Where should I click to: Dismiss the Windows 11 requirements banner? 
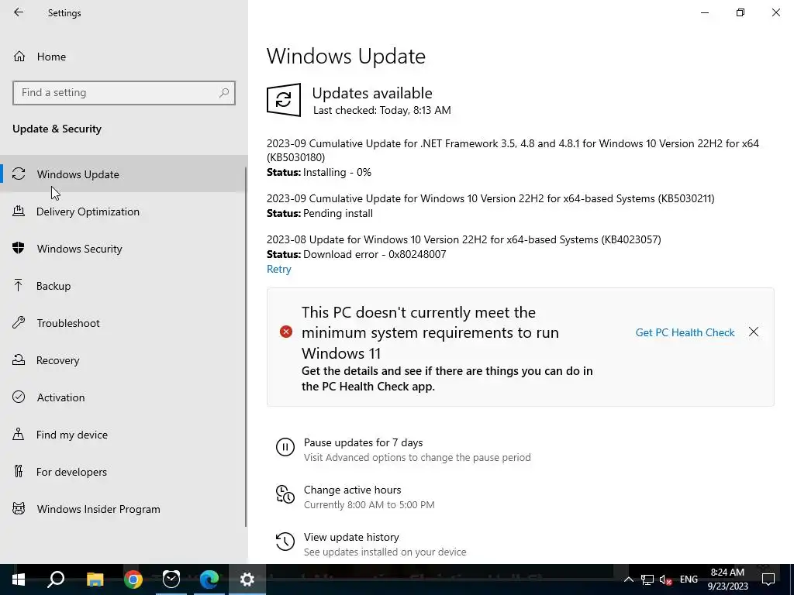[x=754, y=332]
